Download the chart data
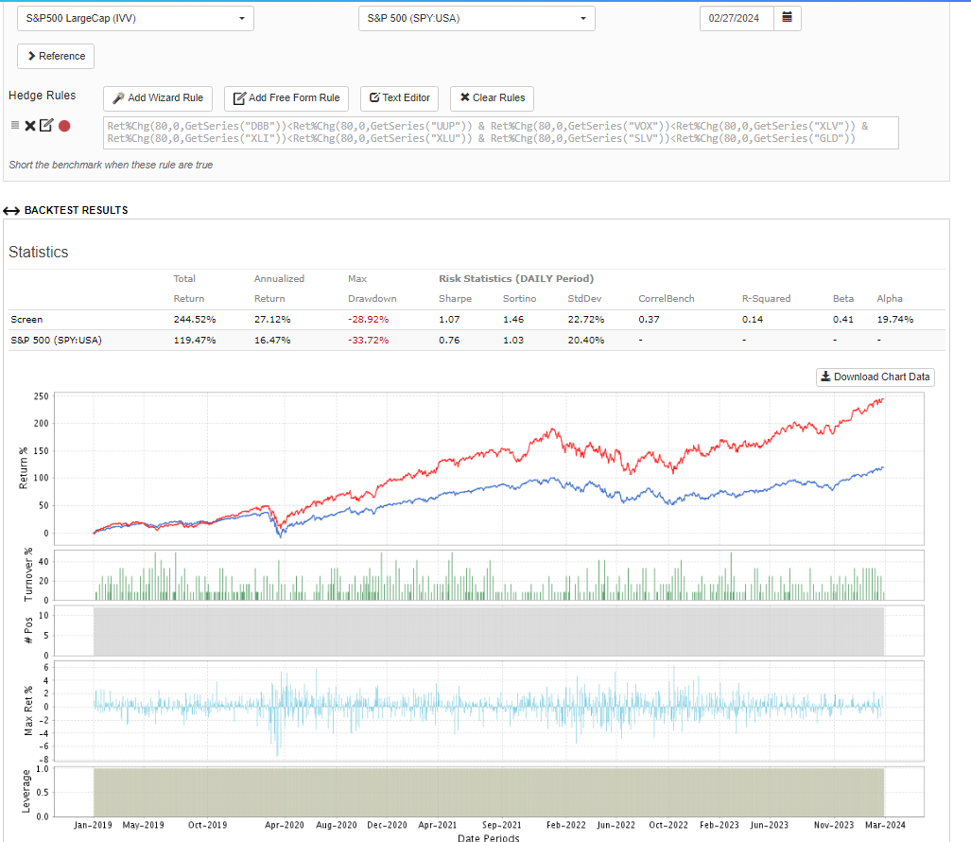971x842 pixels. 876,377
